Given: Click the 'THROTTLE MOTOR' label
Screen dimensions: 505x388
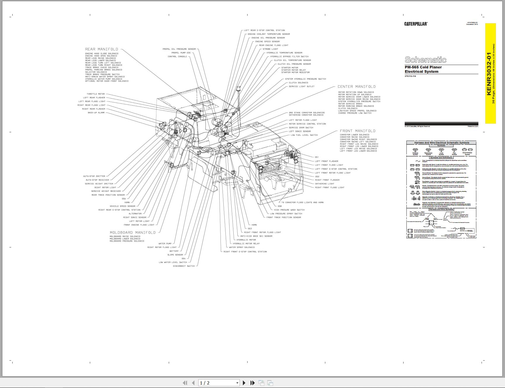Looking at the screenshot, I should pos(96,94).
